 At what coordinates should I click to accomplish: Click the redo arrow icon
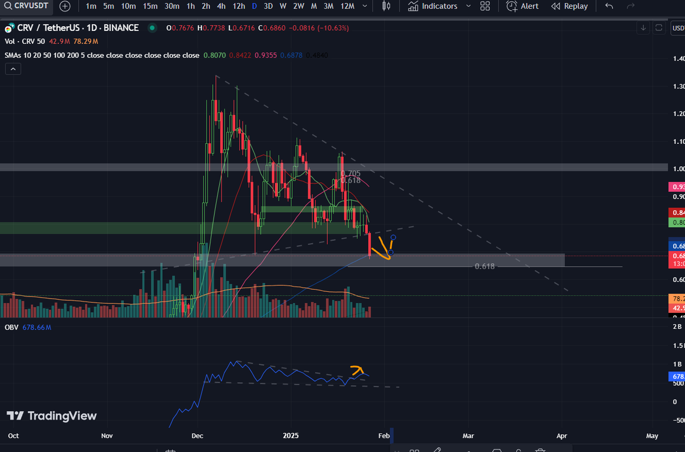tap(630, 6)
